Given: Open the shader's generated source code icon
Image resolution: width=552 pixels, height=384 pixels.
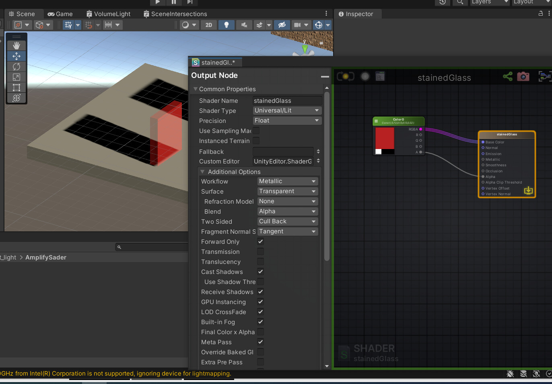Looking at the screenshot, I should [x=380, y=76].
